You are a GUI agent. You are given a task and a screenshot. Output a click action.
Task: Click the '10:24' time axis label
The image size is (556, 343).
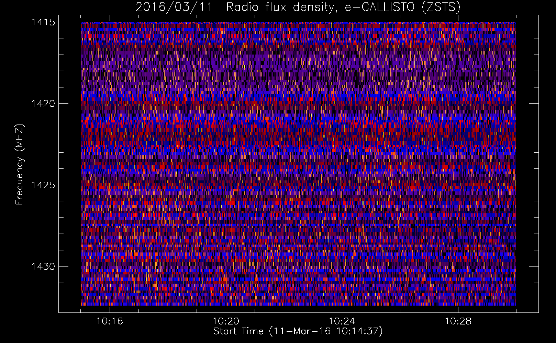(x=342, y=321)
